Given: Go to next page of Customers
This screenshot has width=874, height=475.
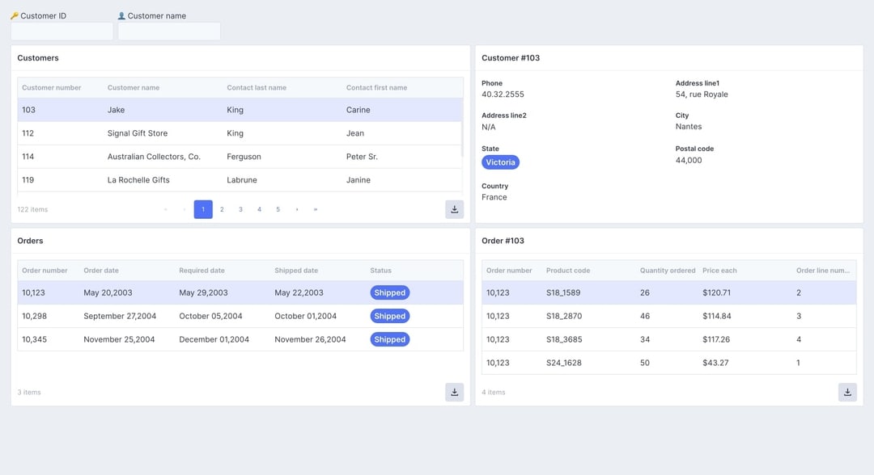Looking at the screenshot, I should (296, 210).
